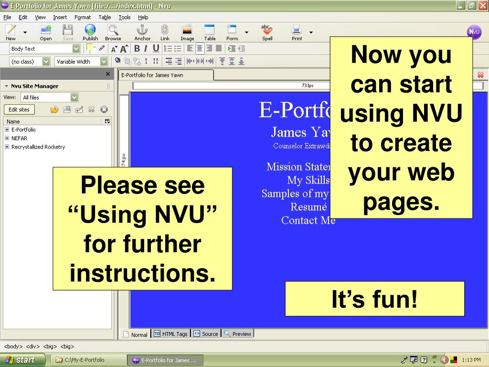The width and height of the screenshot is (489, 367).
Task: Toggle Underline formatting
Action: 156,49
